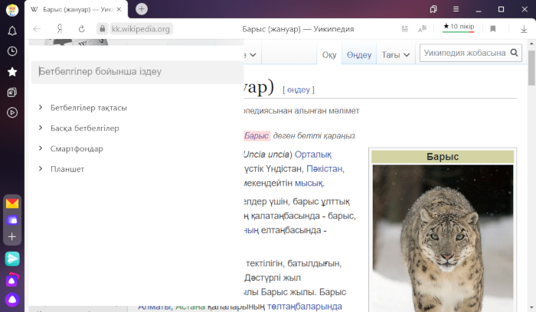Click the page vertical scrollbar thumb
Screen dimensions: 536x312
(x=531, y=68)
